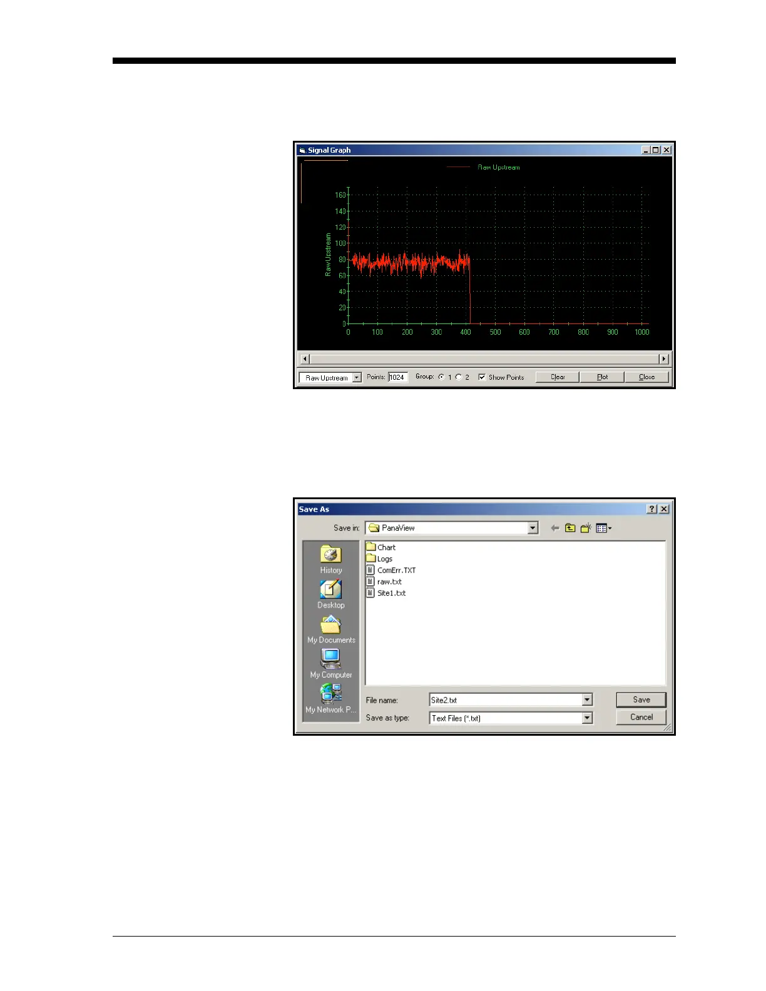Expand the Save in folder dropdown

pos(533,528)
